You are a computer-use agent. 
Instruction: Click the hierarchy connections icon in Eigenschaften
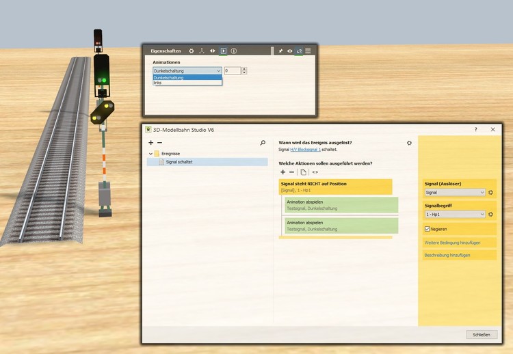point(202,51)
